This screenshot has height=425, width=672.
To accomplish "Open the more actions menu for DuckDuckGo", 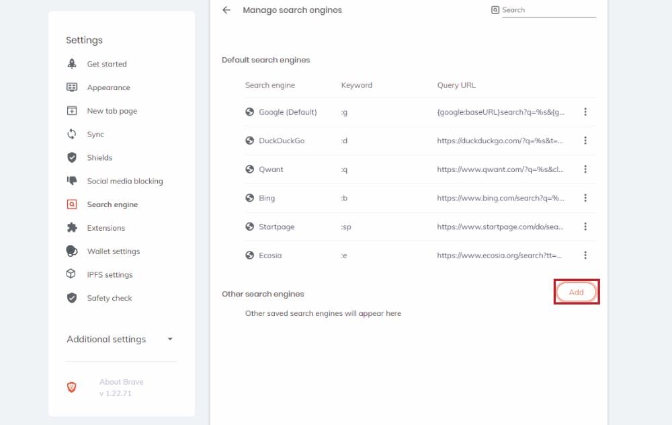I will (585, 141).
